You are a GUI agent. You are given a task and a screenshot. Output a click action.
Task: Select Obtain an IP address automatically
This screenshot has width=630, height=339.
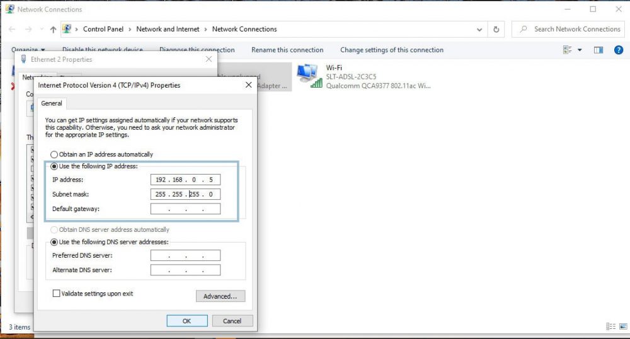(54, 154)
